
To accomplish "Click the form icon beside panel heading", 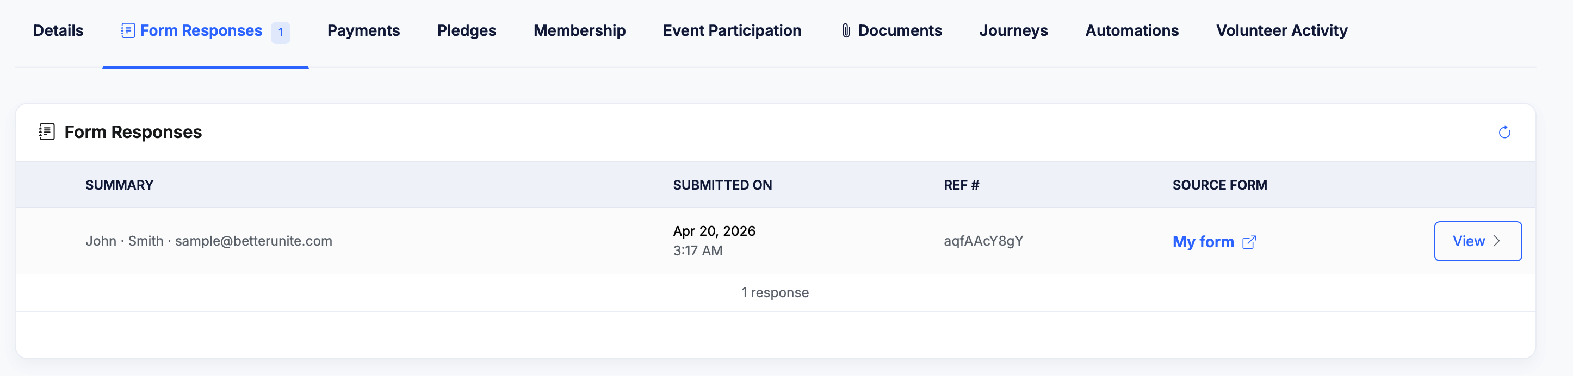I will pos(47,132).
